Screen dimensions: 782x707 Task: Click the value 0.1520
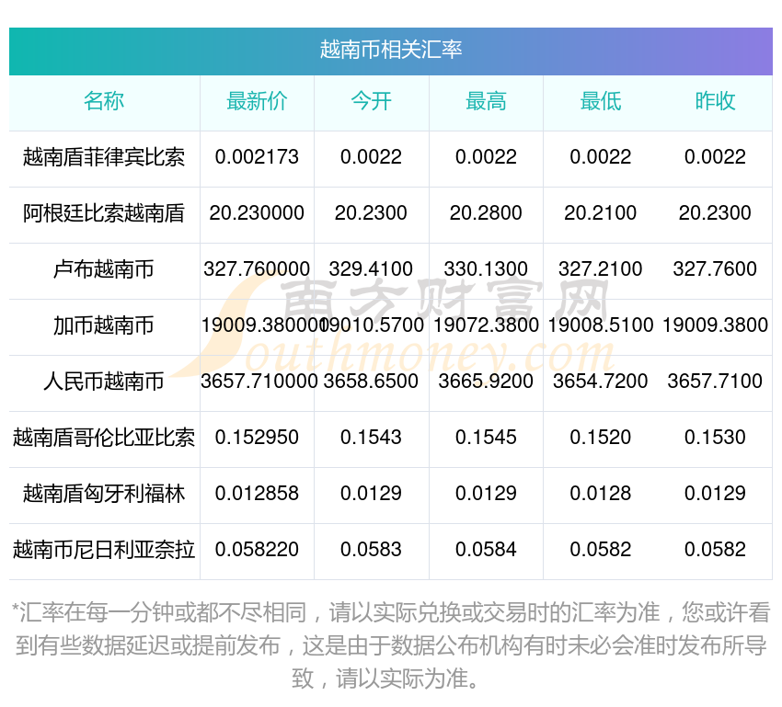pos(601,438)
